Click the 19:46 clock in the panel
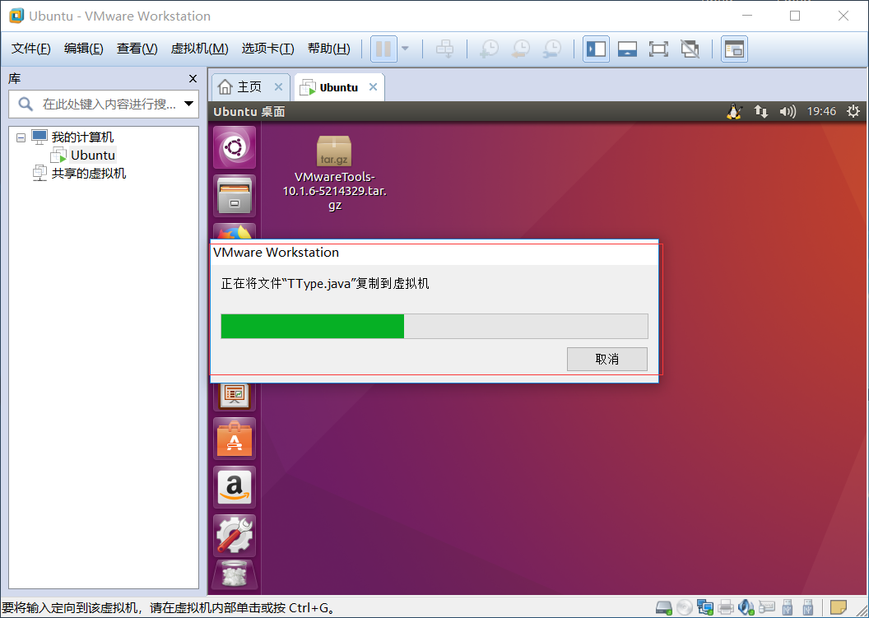Image resolution: width=869 pixels, height=618 pixels. click(820, 111)
